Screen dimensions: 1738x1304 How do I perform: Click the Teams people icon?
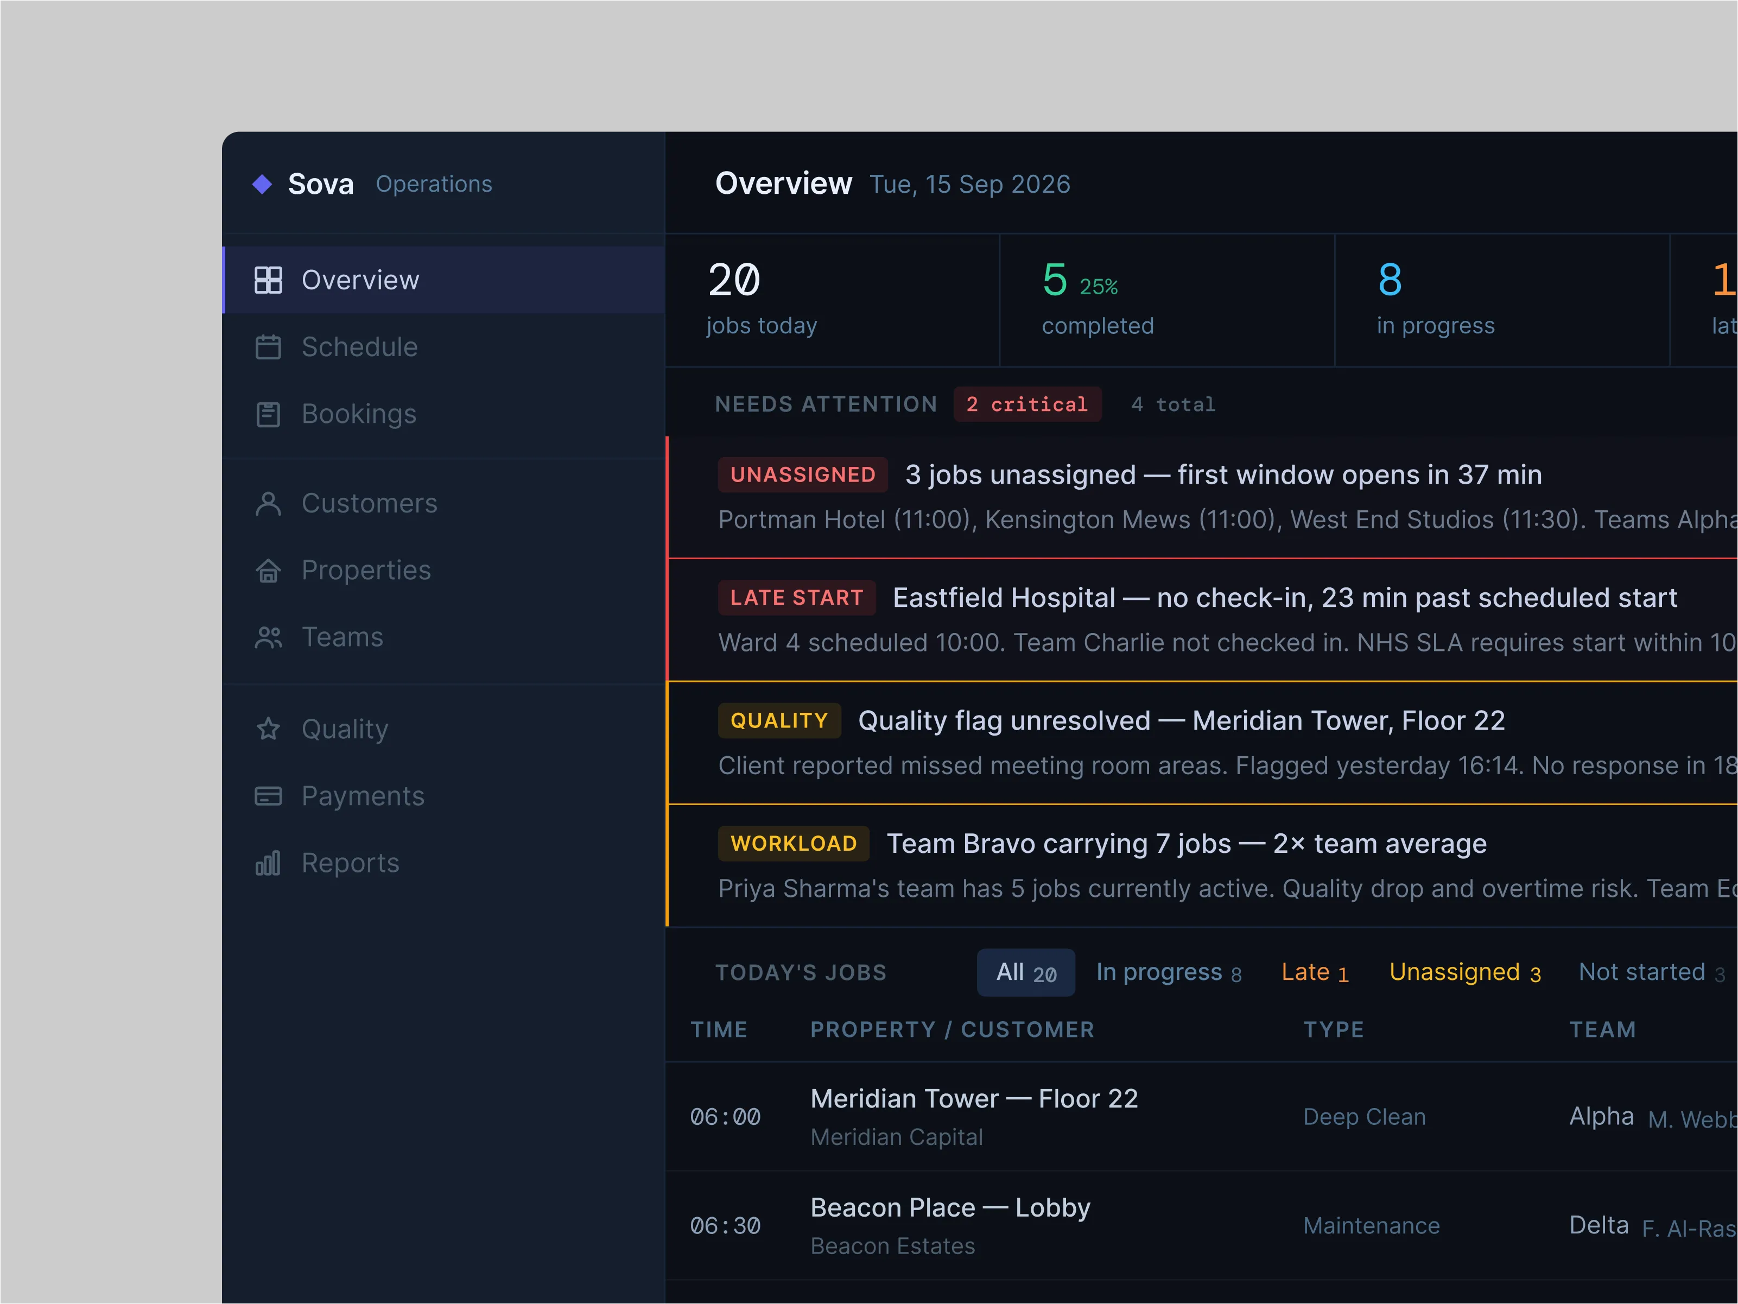[x=268, y=637]
